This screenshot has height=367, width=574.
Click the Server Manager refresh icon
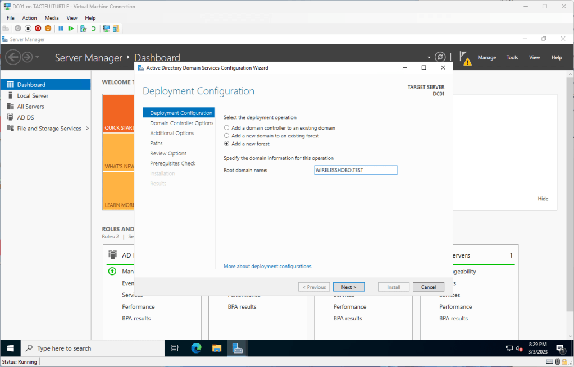pyautogui.click(x=440, y=57)
